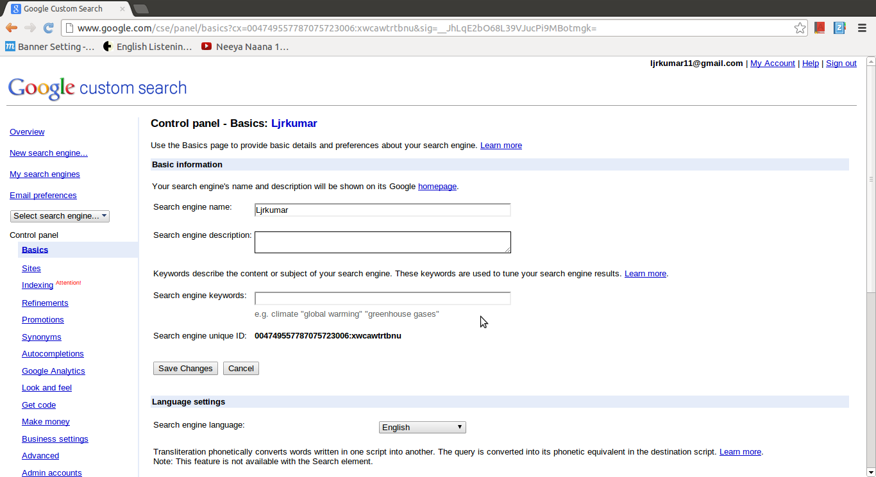876x477 pixels.
Task: Open the English Listening bookmark
Action: (147, 47)
